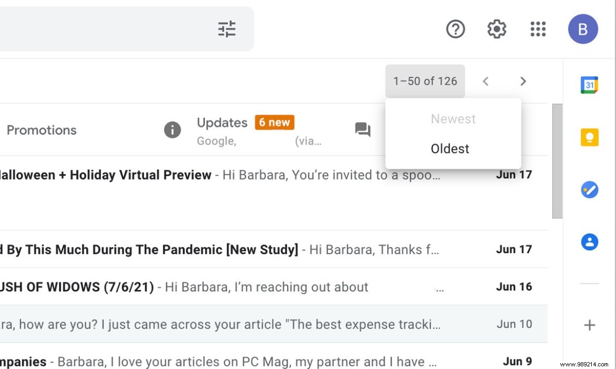Screen dimensions: 616x369
Task: Add an add-on with the plus icon
Action: [x=589, y=324]
